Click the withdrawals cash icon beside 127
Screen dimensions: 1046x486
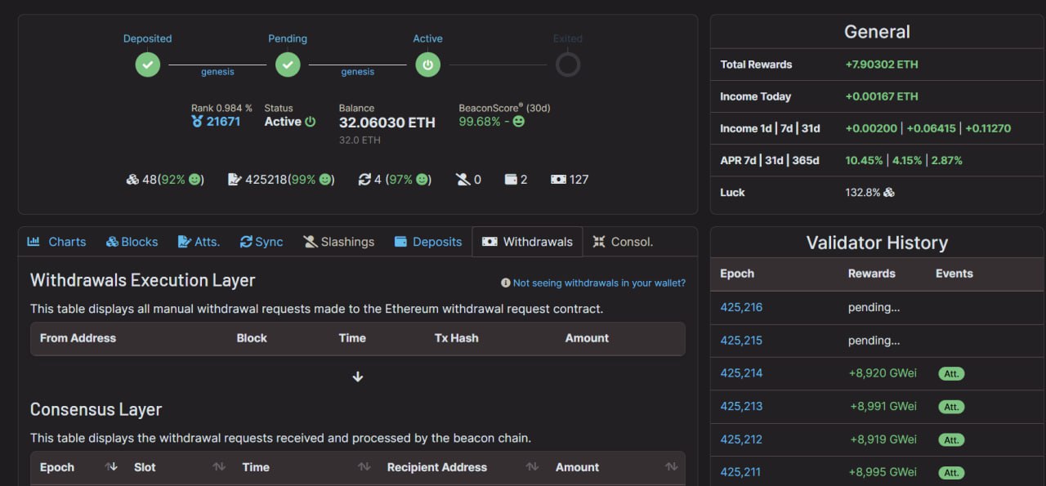click(x=558, y=180)
